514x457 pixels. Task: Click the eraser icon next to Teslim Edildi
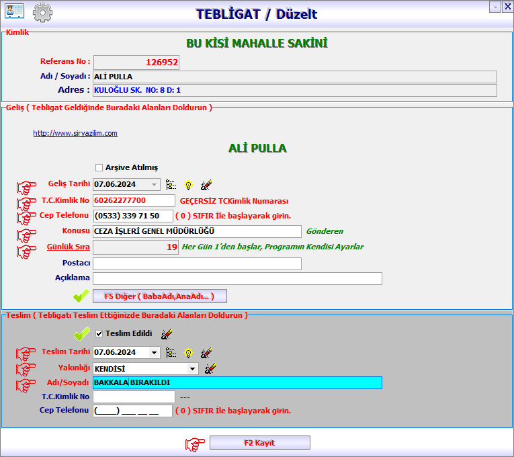click(x=167, y=333)
